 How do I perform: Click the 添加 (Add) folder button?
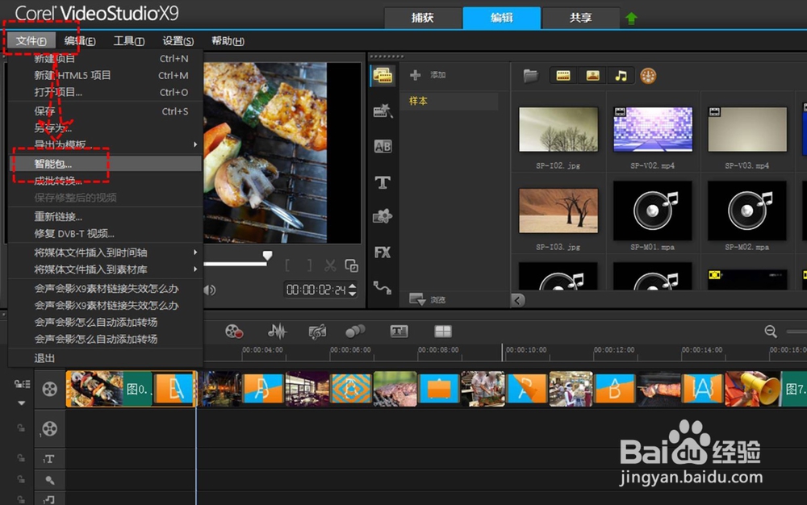coord(428,75)
